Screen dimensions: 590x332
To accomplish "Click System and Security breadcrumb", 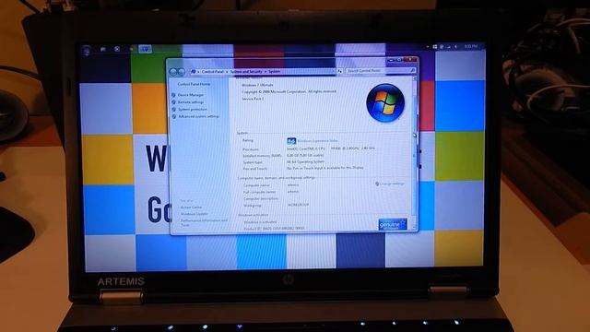I will tap(246, 72).
